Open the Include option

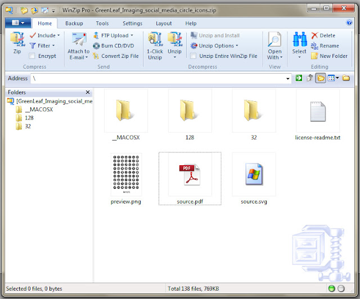(45, 35)
